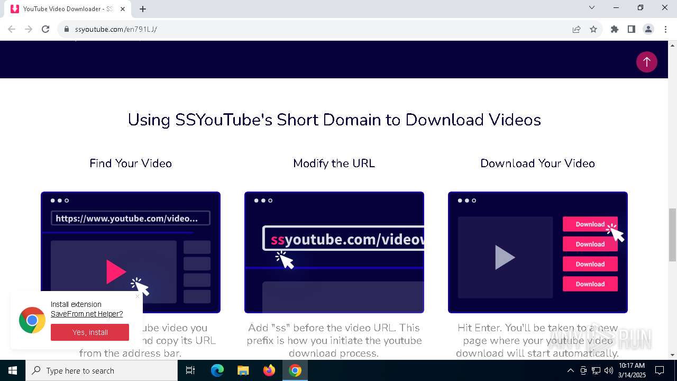Screen dimensions: 677x381
Task: Click the Modify the URL heading
Action: [x=334, y=163]
